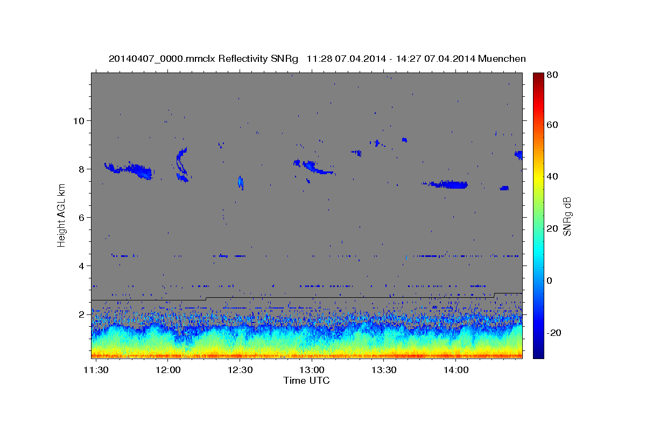Click the yellow band of the colorbar
This screenshot has height=430, width=646.
(538, 176)
